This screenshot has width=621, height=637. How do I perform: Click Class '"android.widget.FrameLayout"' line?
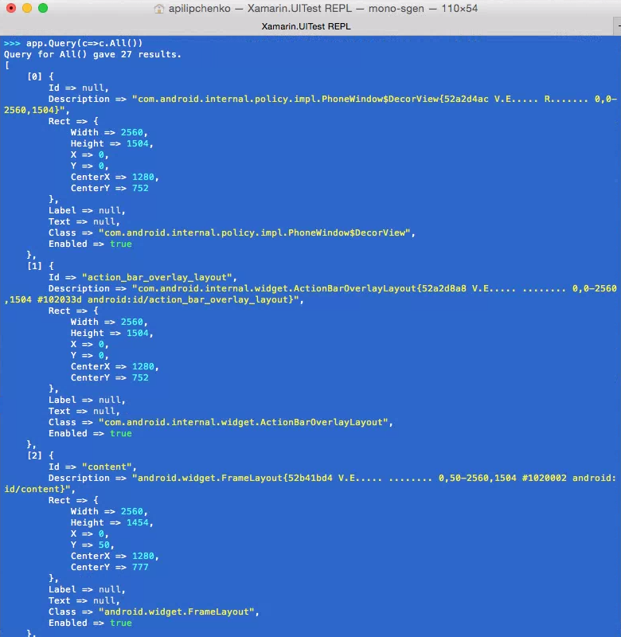tap(154, 612)
